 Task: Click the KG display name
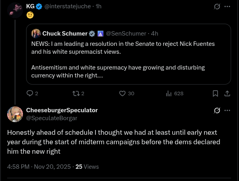(x=30, y=6)
